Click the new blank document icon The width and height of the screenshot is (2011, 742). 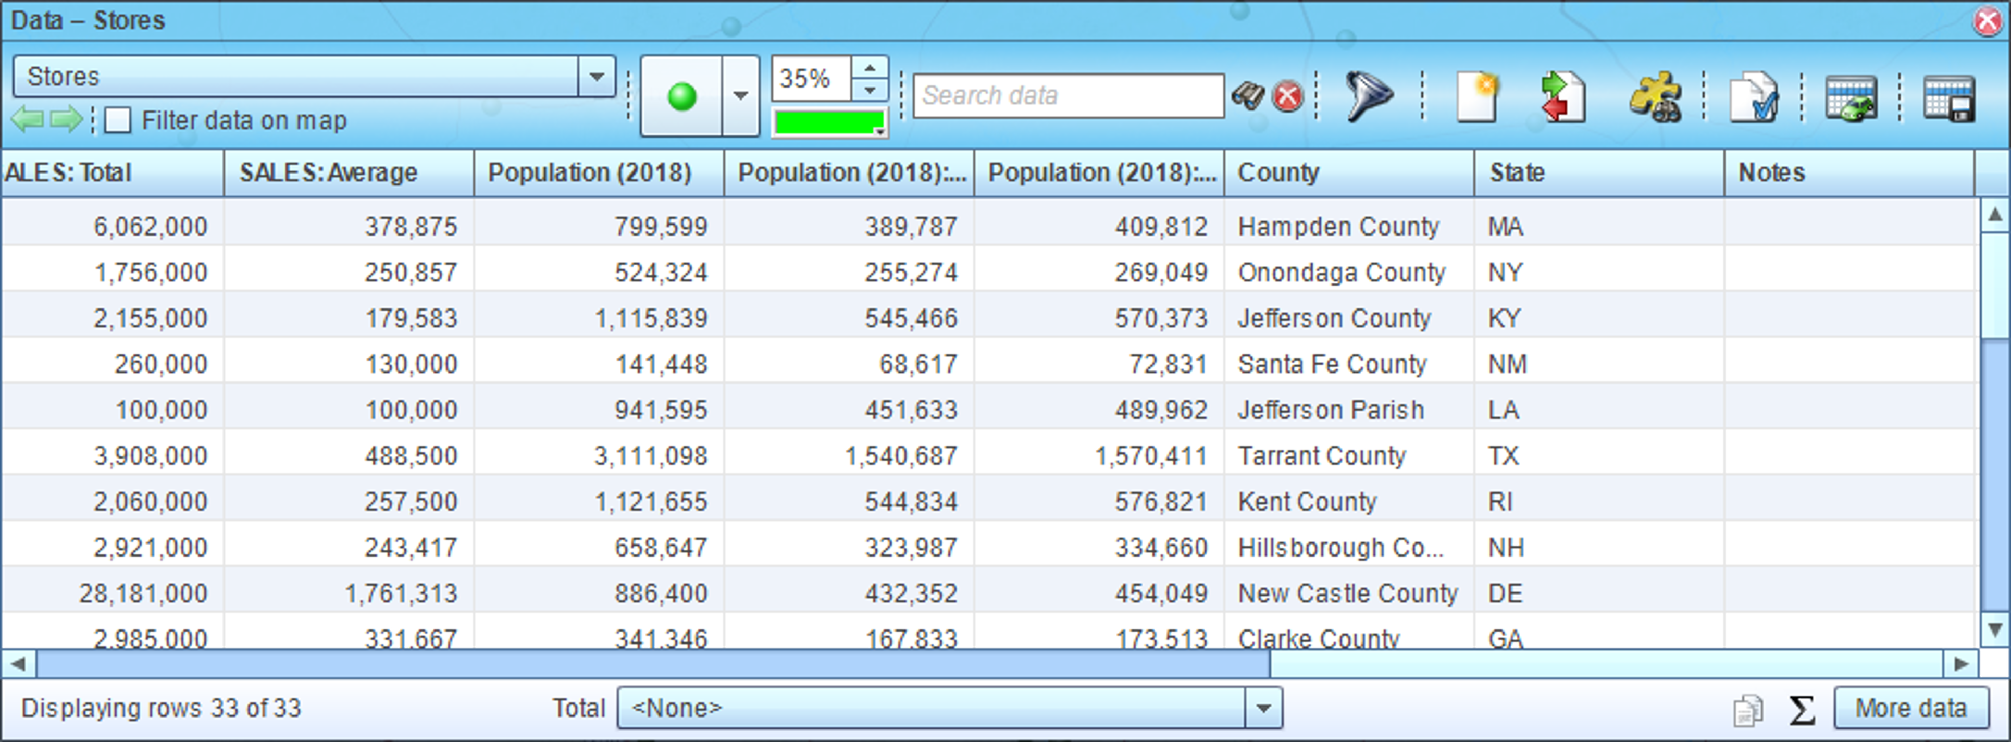pyautogui.click(x=1478, y=96)
